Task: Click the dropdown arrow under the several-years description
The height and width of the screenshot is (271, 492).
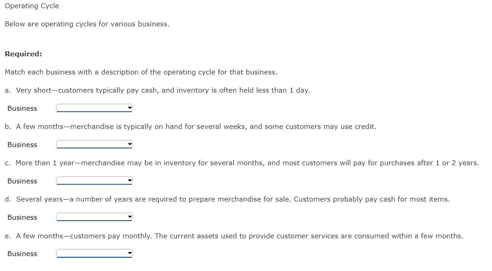Action: click(129, 217)
